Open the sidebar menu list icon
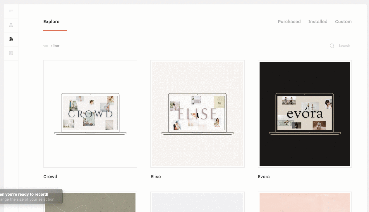 [11, 11]
